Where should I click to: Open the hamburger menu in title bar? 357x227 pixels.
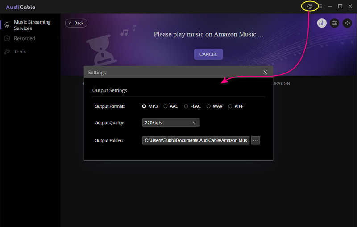click(x=320, y=6)
